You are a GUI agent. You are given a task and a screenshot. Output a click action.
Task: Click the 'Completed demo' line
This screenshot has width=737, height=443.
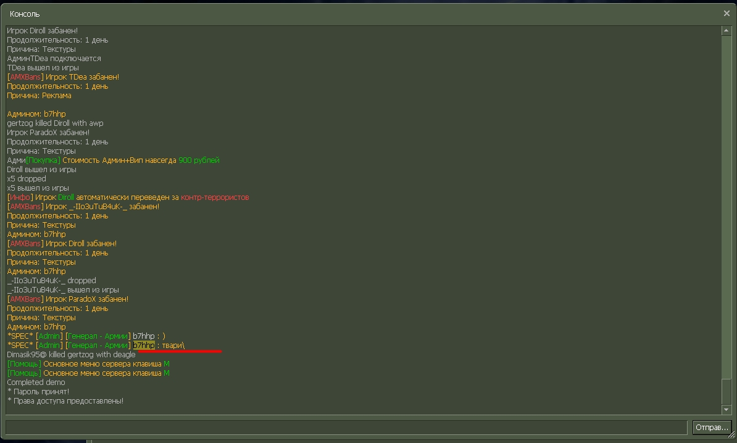(36, 383)
